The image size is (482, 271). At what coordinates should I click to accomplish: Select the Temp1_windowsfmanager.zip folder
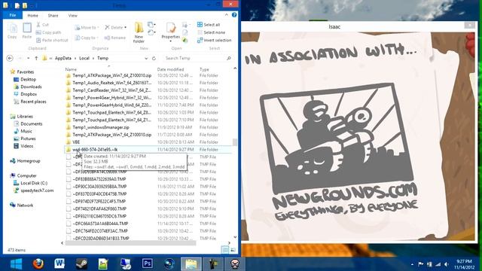coord(148,127)
